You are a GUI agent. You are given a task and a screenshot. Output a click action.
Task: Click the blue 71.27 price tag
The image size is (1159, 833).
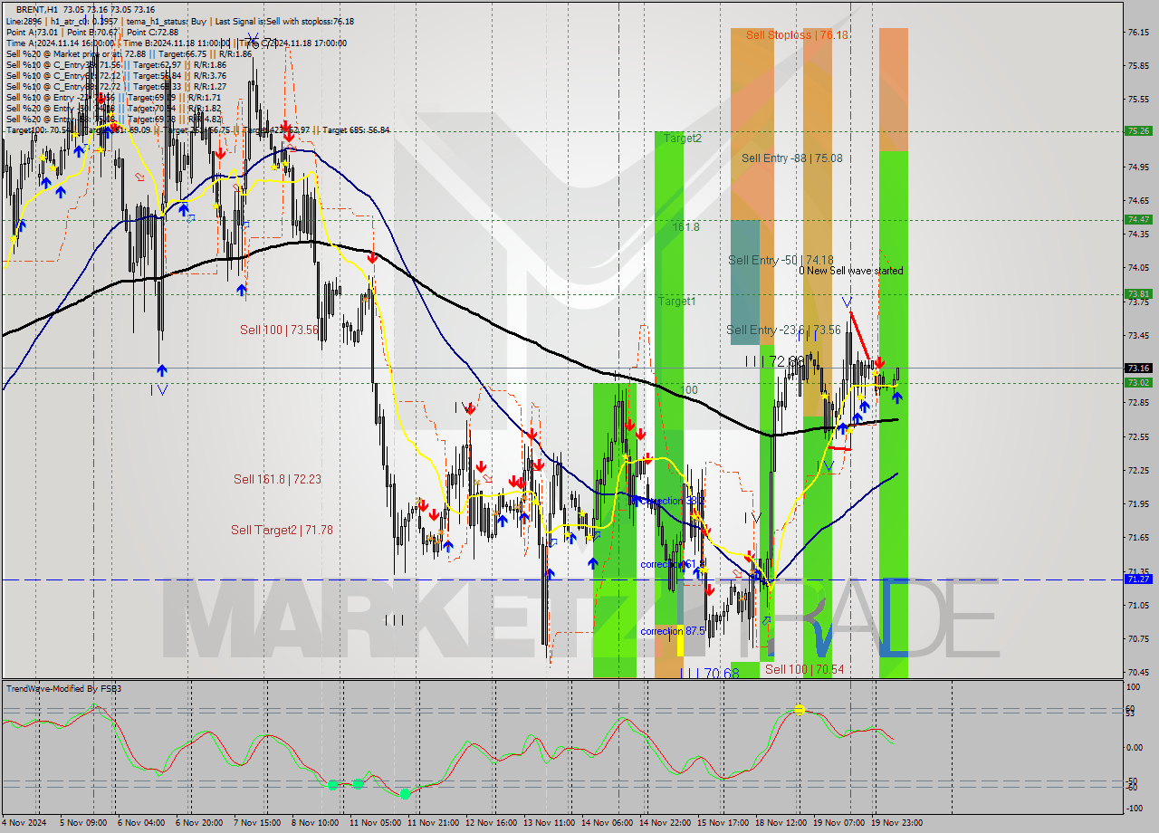pyautogui.click(x=1138, y=579)
